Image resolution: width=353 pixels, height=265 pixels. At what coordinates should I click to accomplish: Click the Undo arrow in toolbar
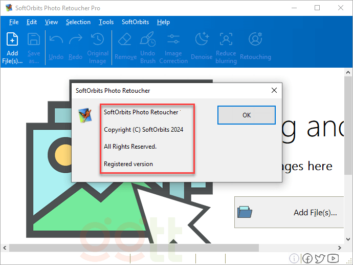tap(56, 40)
